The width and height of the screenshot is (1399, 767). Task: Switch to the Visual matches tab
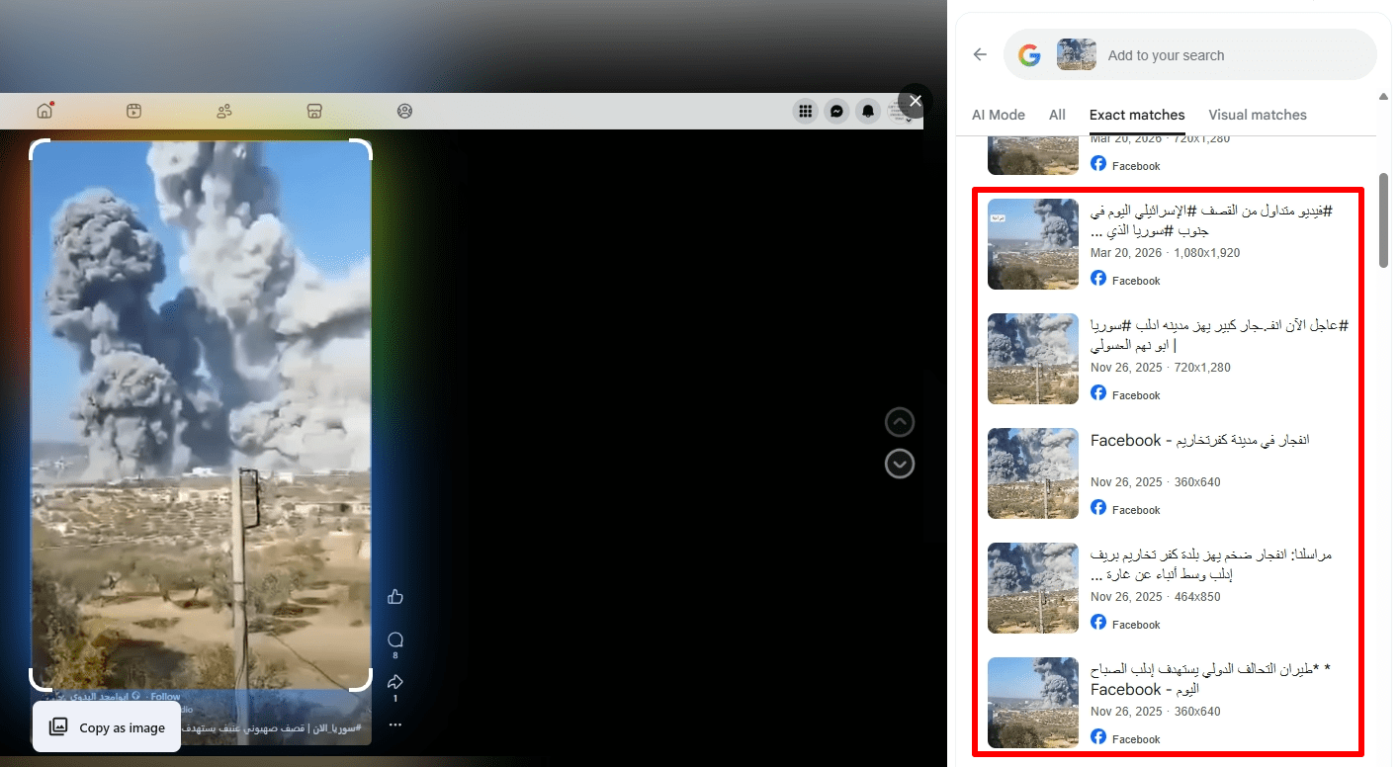click(x=1257, y=115)
